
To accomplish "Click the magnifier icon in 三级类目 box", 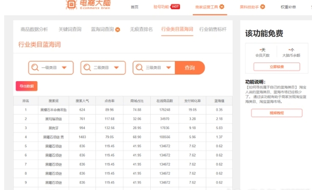I will pos(139,67).
